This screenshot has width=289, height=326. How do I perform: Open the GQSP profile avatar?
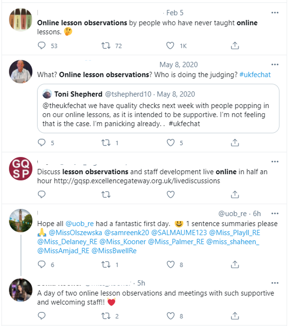[x=21, y=169]
